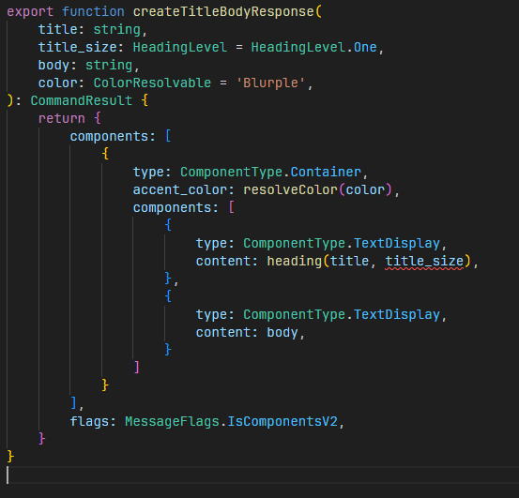This screenshot has width=519, height=498.
Task: Click the red-underlined 'title_size' argument
Action: [424, 262]
